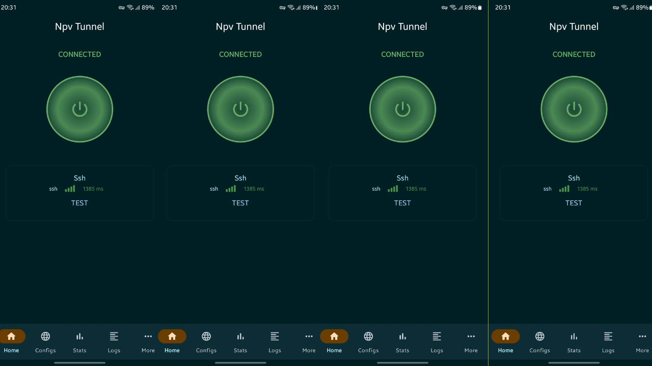Click the "Npv Tunnel" title in the second screen
Viewport: 652px width, 366px height.
pyautogui.click(x=240, y=26)
